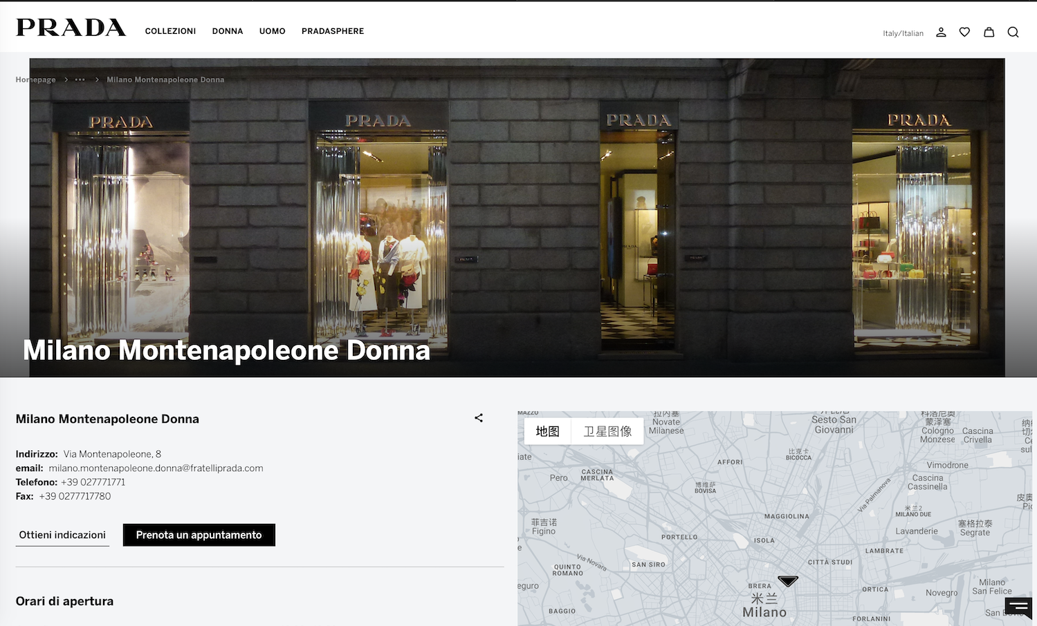Open the shopping bag icon
Image resolution: width=1037 pixels, height=626 pixels.
tap(989, 32)
